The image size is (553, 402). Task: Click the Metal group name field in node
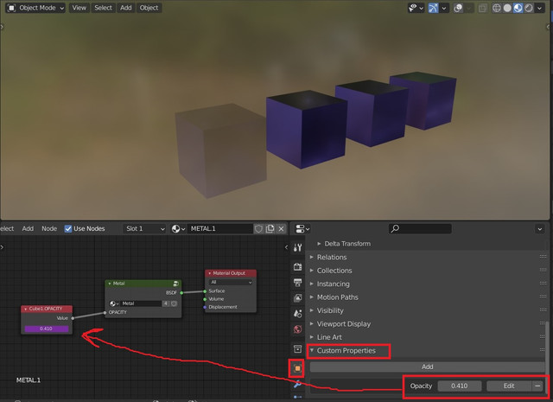(x=141, y=303)
